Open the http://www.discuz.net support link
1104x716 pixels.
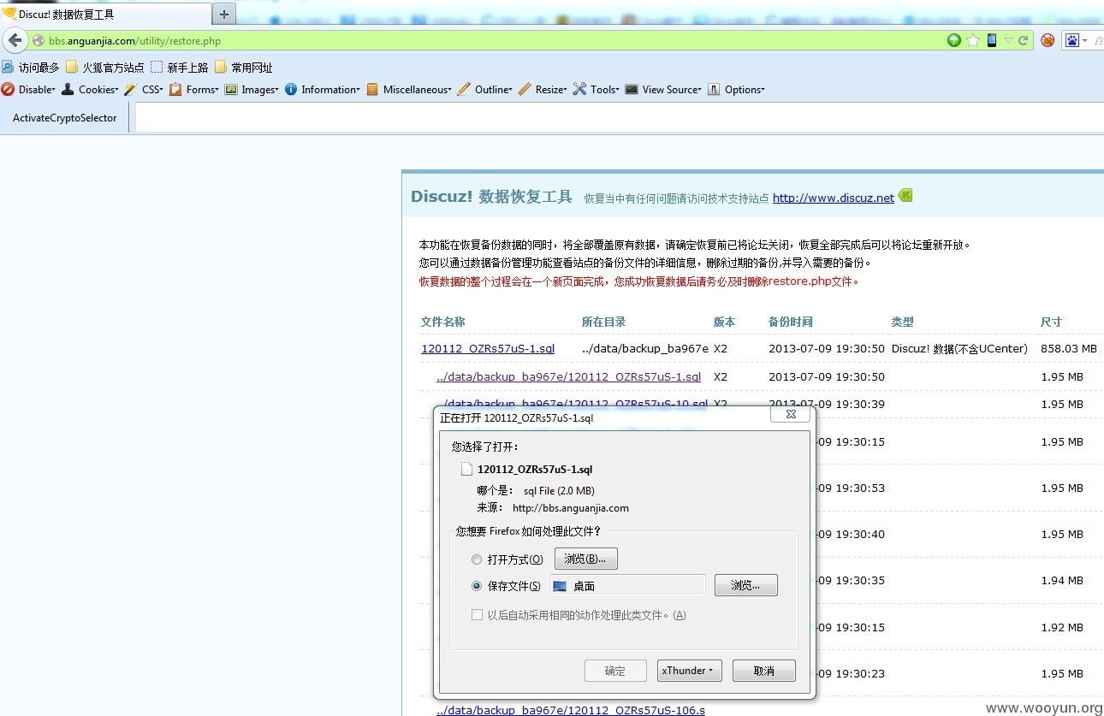834,198
